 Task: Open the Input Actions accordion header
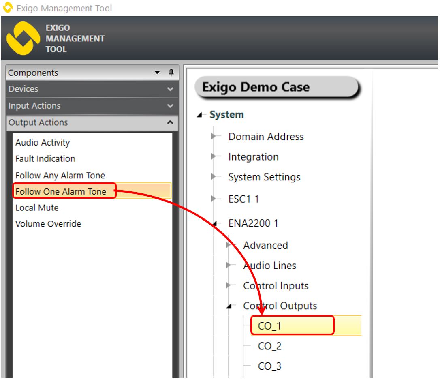pos(92,106)
